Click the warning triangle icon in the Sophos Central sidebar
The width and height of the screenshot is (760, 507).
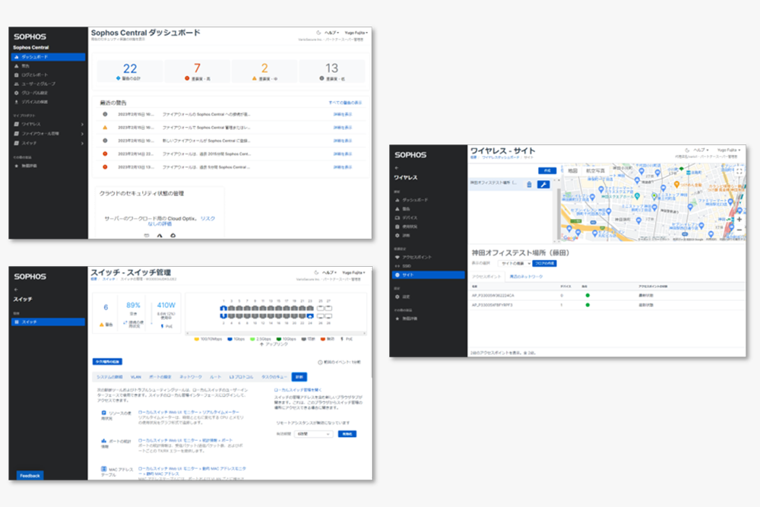click(17, 66)
